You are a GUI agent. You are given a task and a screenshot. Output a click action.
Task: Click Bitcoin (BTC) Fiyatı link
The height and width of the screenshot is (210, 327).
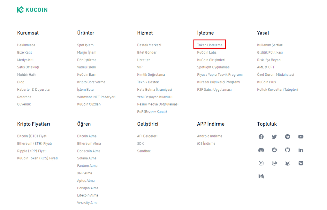[x=32, y=136]
